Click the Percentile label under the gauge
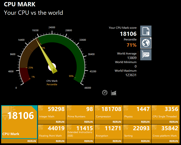Viewport: 181px width, 145px height. (52, 84)
